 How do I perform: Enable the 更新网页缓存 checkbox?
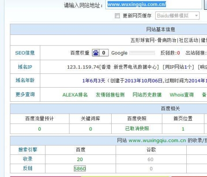[x=117, y=15]
